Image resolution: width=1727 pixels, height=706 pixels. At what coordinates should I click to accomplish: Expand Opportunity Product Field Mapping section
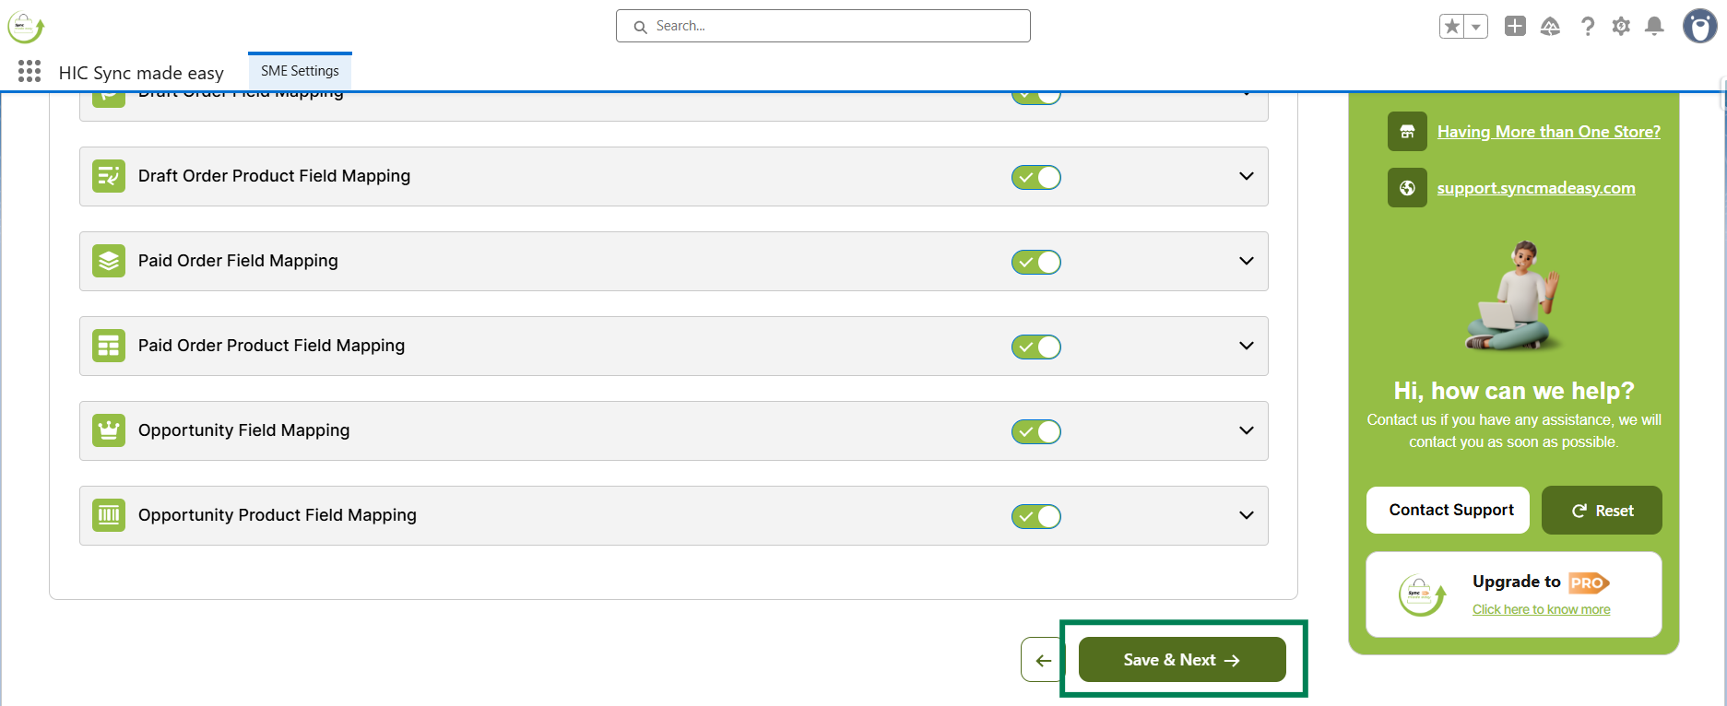(x=1246, y=515)
